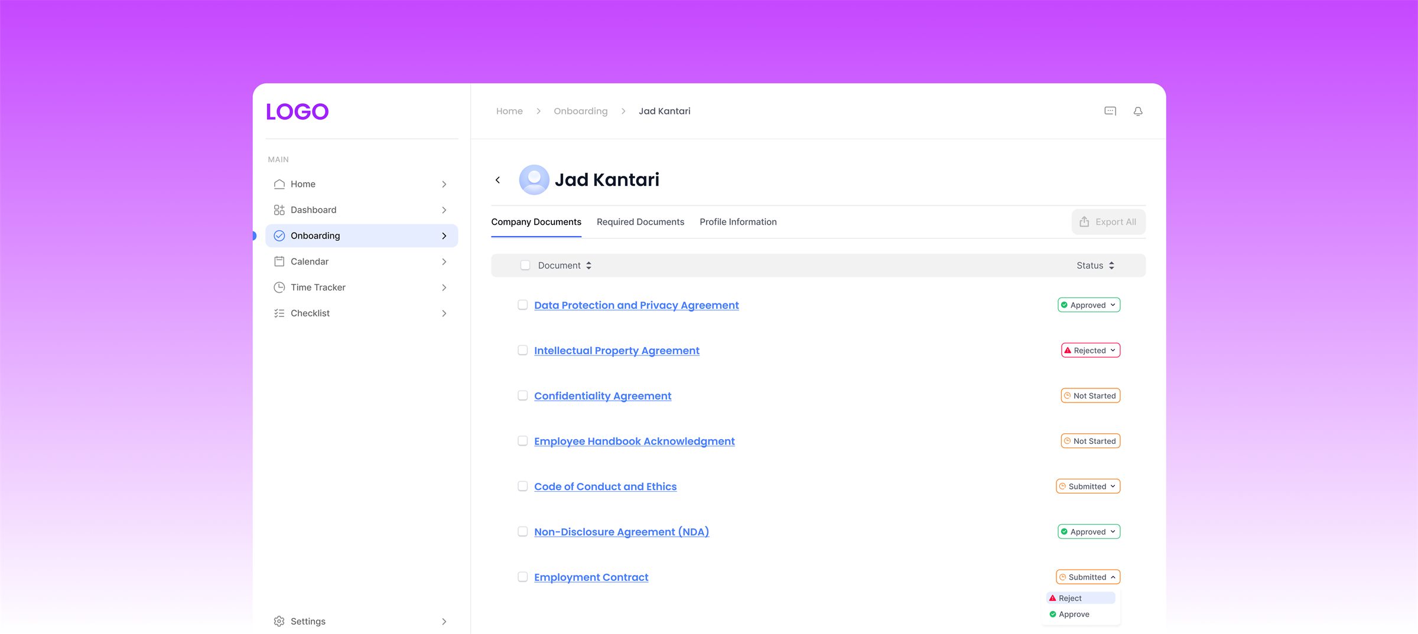Tick the Employment Contract checkbox
This screenshot has height=634, width=1418.
point(522,577)
